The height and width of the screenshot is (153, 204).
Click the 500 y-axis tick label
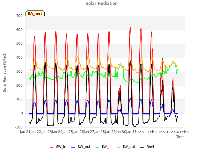click(19, 44)
